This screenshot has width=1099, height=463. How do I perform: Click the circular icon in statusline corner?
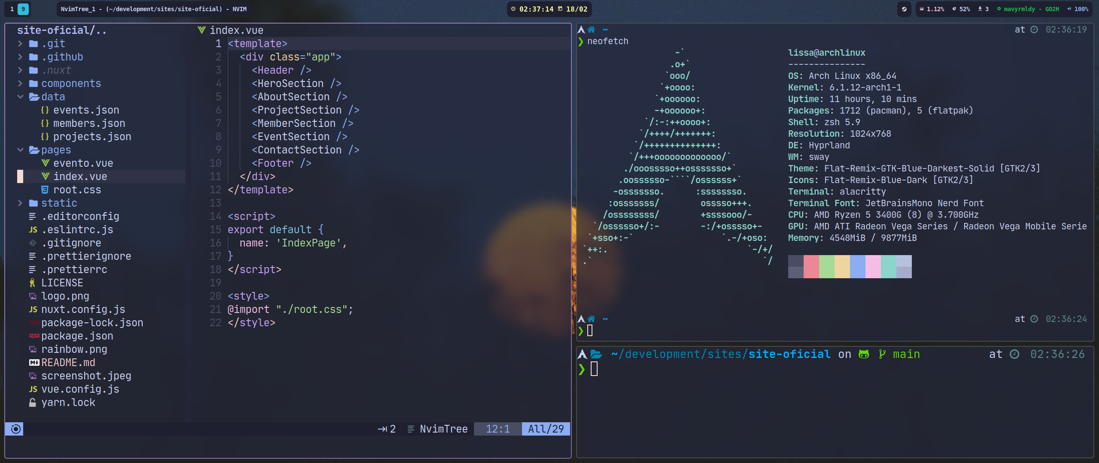click(x=16, y=429)
